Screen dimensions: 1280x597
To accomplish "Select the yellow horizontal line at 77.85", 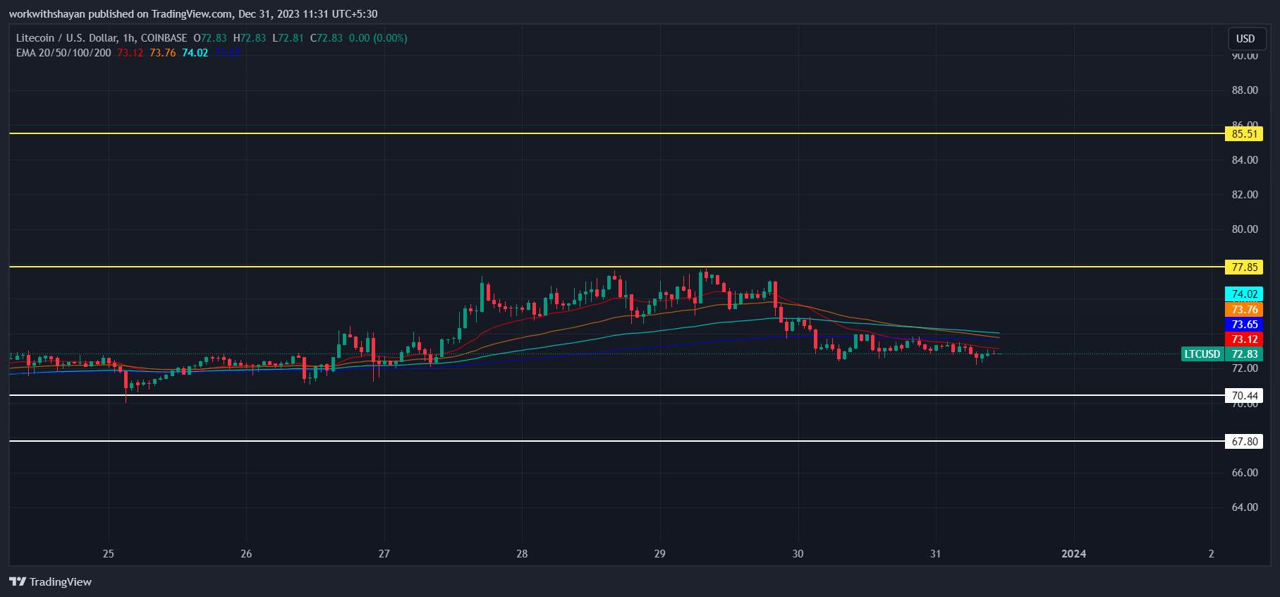I will (x=617, y=267).
